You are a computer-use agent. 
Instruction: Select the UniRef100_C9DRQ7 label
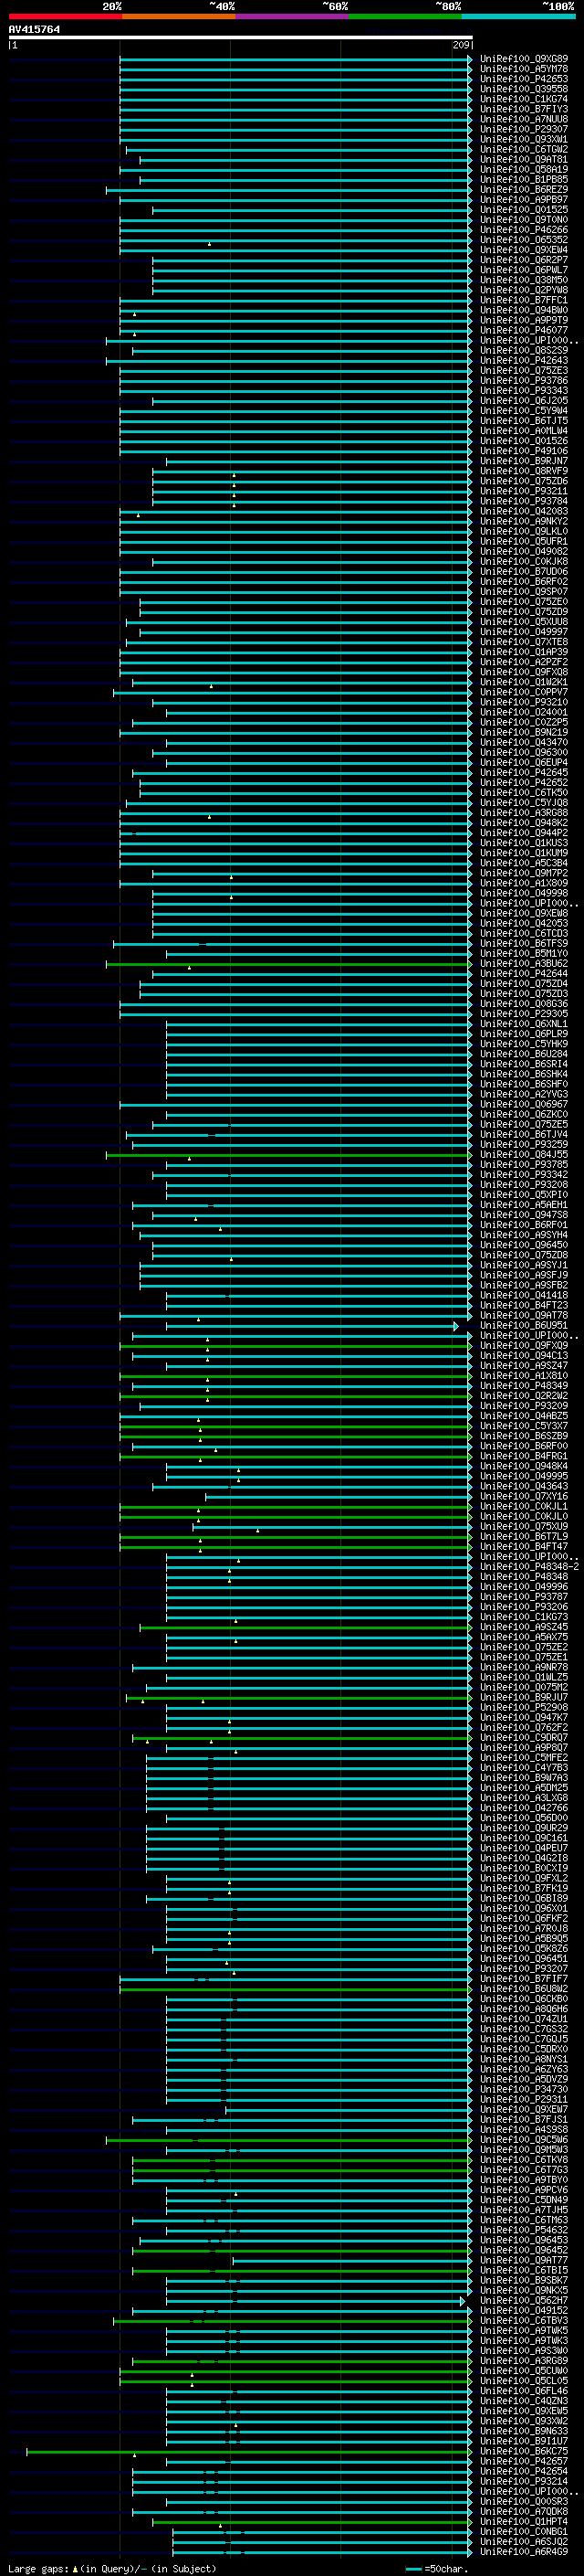[524, 1737]
